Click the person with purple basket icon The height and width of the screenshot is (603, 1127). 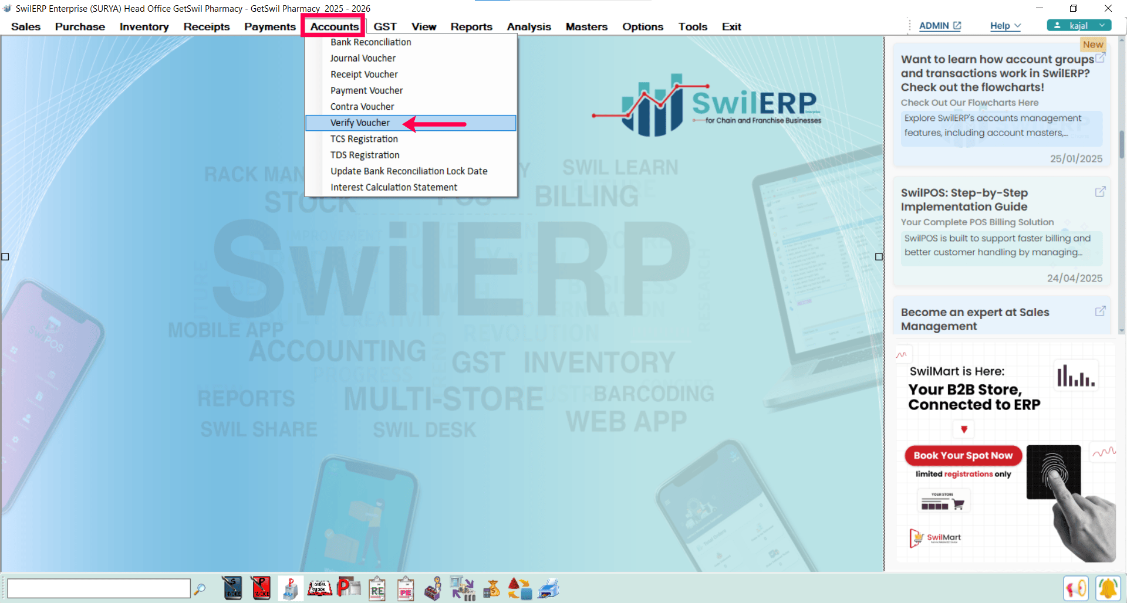coord(433,589)
